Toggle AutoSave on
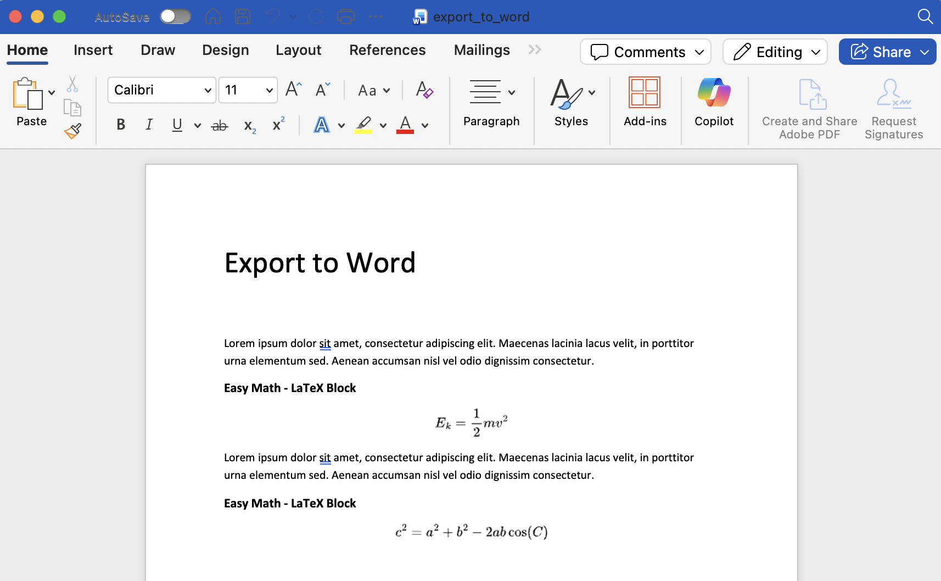941x581 pixels. [x=175, y=16]
